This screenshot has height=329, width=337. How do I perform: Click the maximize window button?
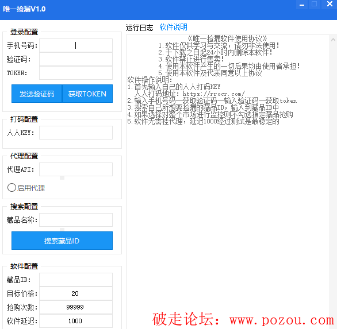314,4
